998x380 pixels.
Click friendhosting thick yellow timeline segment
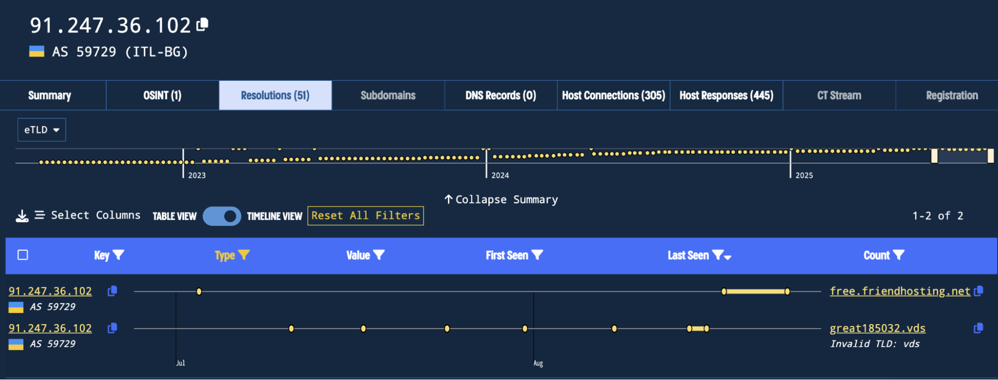coord(755,291)
